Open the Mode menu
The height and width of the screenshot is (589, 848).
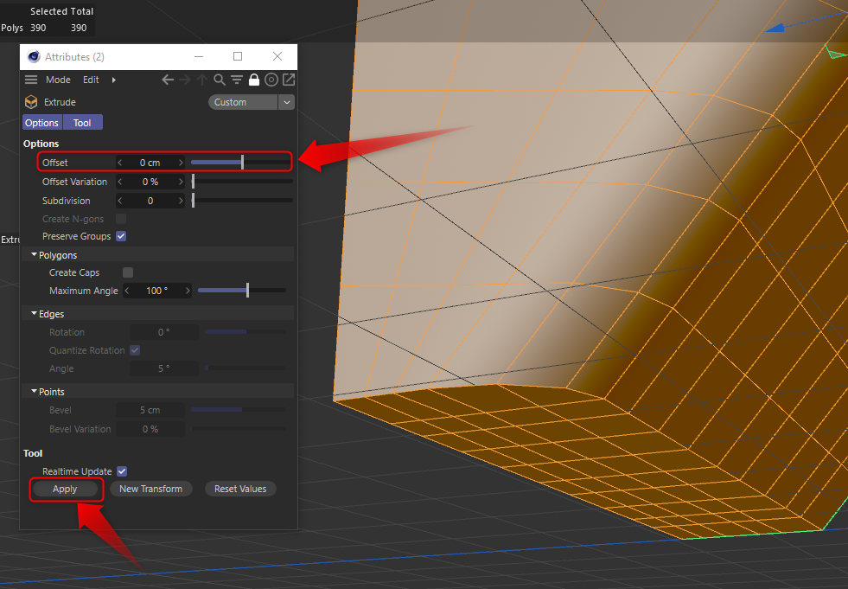(x=58, y=80)
